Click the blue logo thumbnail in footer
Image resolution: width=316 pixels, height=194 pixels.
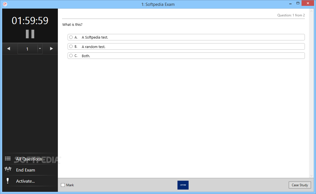pyautogui.click(x=183, y=185)
